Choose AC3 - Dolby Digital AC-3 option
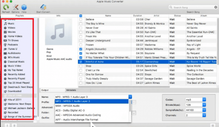 point(92,110)
